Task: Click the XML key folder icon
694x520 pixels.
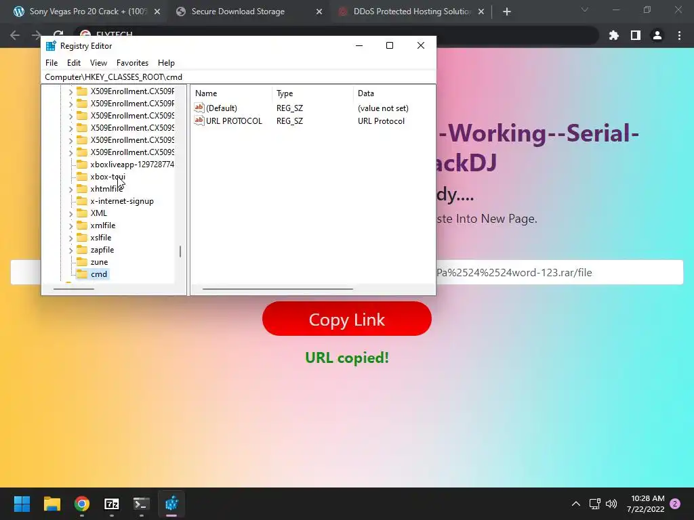Action: (x=82, y=213)
